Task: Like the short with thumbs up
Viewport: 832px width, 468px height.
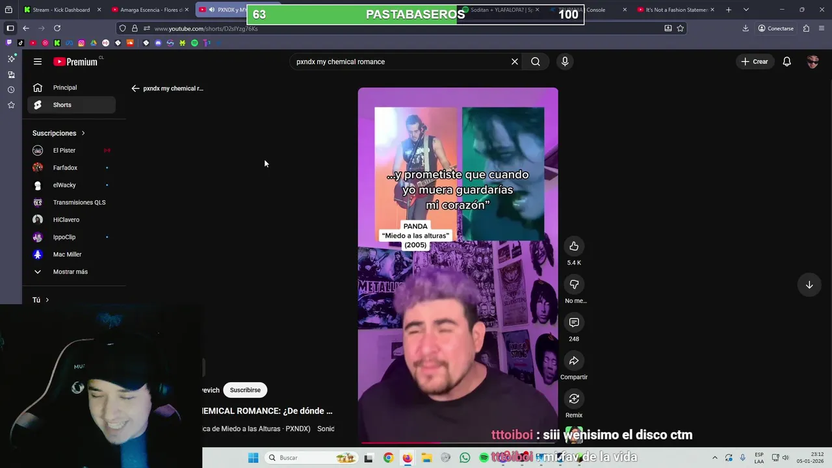Action: pos(574,246)
